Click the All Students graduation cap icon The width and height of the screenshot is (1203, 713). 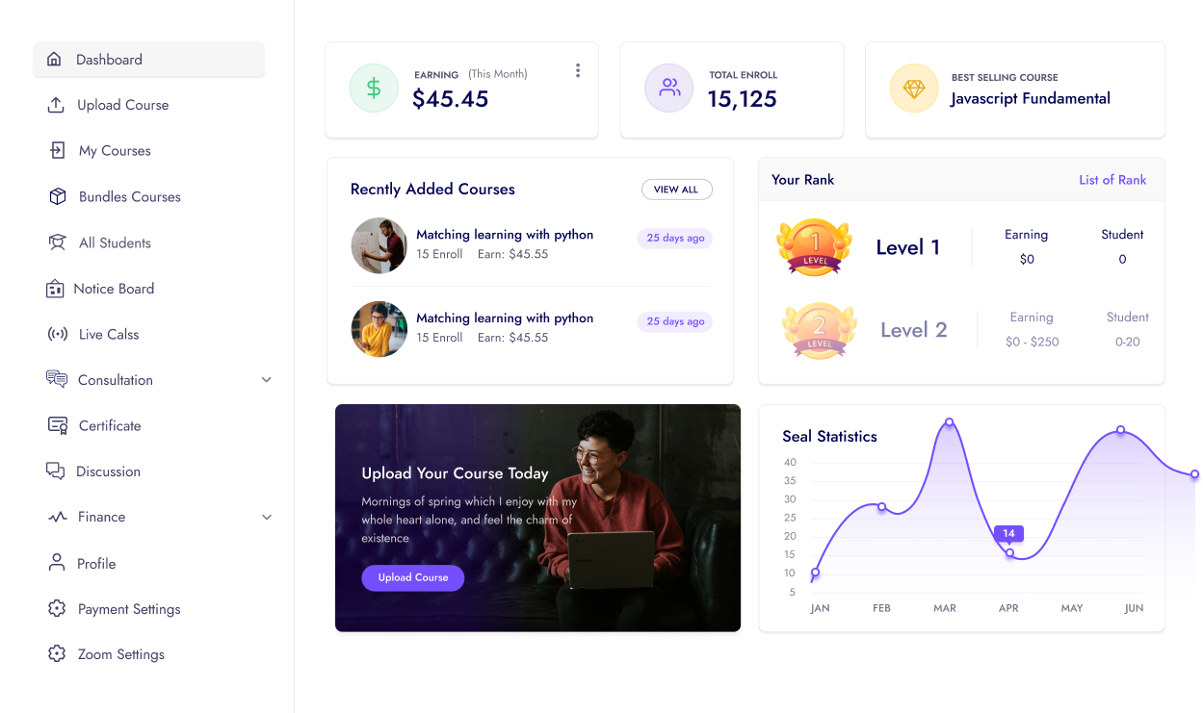click(x=58, y=242)
